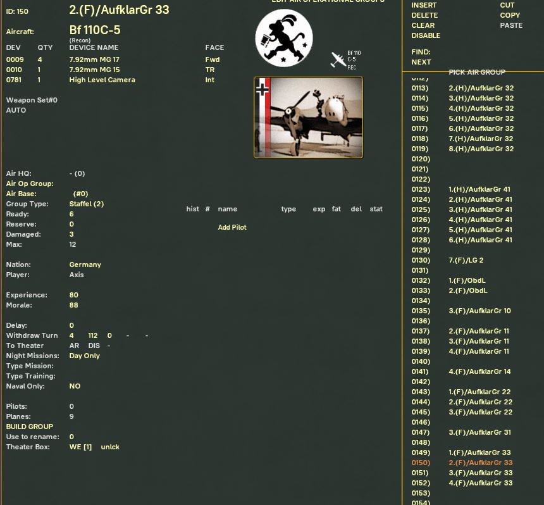Select empty slot 0120) in the list
The width and height of the screenshot is (544, 505).
tap(421, 159)
